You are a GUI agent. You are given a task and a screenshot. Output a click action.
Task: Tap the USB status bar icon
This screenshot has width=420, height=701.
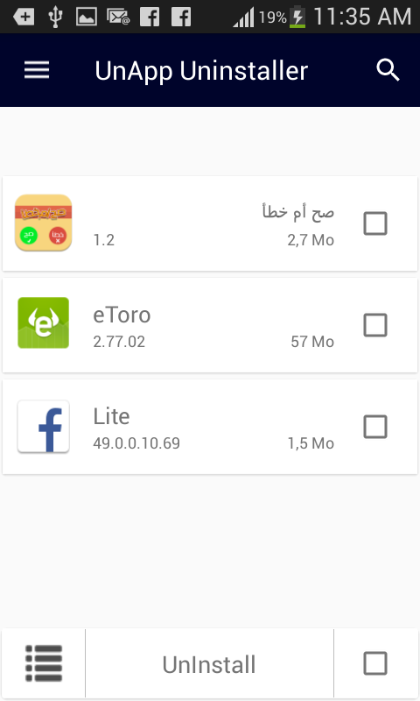pyautogui.click(x=55, y=17)
